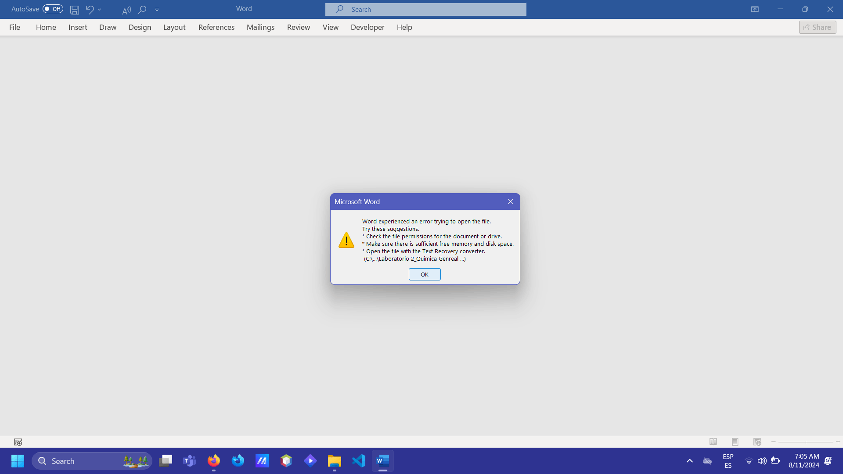Click the Undo arrow icon
Image resolution: width=843 pixels, height=474 pixels.
click(90, 9)
